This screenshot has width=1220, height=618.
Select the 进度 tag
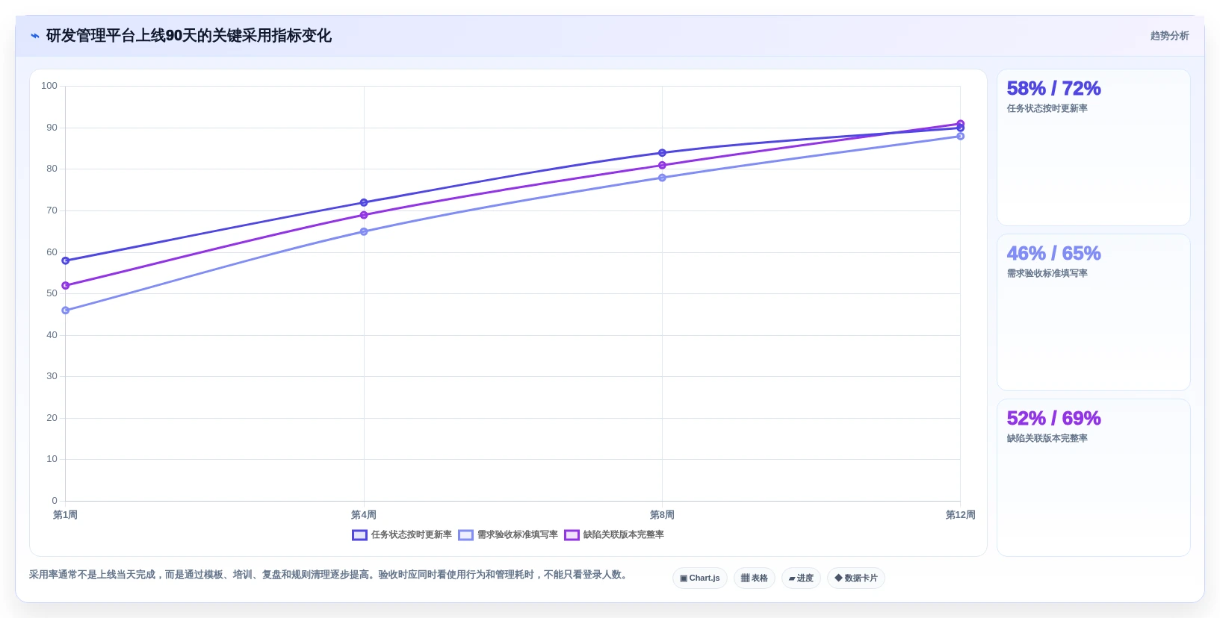[x=801, y=578]
